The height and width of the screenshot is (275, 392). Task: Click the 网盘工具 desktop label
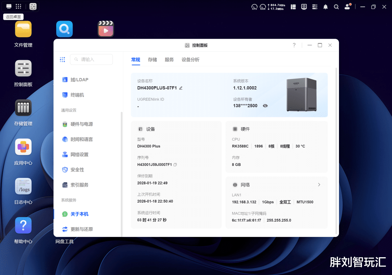pos(65,242)
